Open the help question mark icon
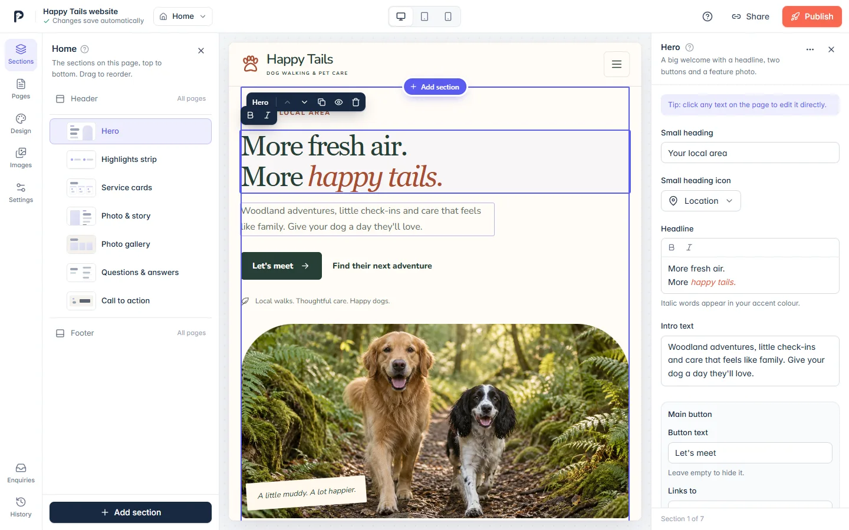Screen dimensions: 849x530 (707, 16)
